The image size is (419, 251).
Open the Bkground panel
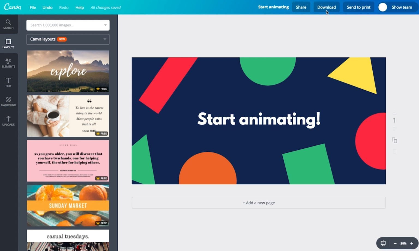8,101
